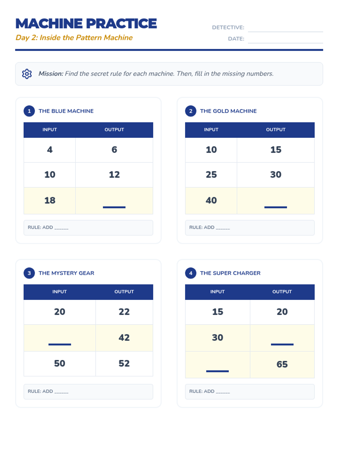Click the number 3 badge for Mystery Gear
Viewport: 338px width, 451px height.
click(x=29, y=273)
